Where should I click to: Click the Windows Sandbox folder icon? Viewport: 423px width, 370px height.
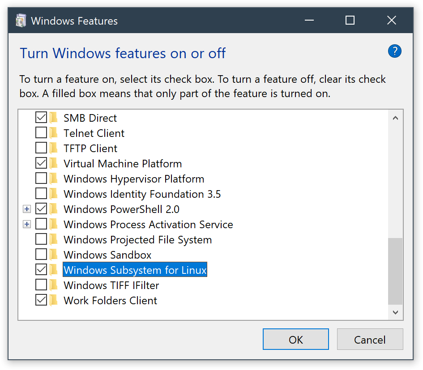click(x=54, y=255)
